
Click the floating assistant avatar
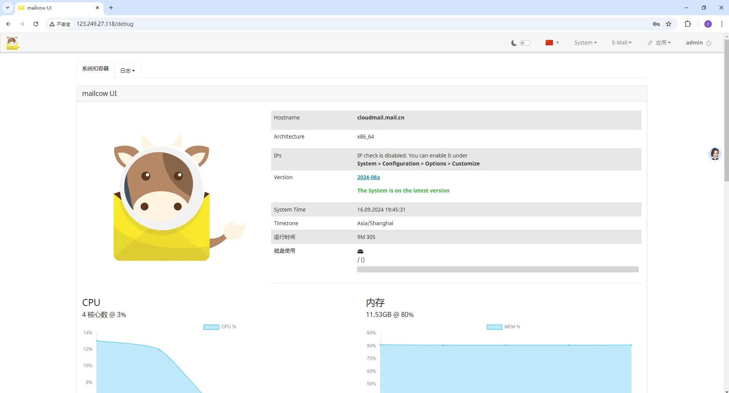(x=715, y=154)
